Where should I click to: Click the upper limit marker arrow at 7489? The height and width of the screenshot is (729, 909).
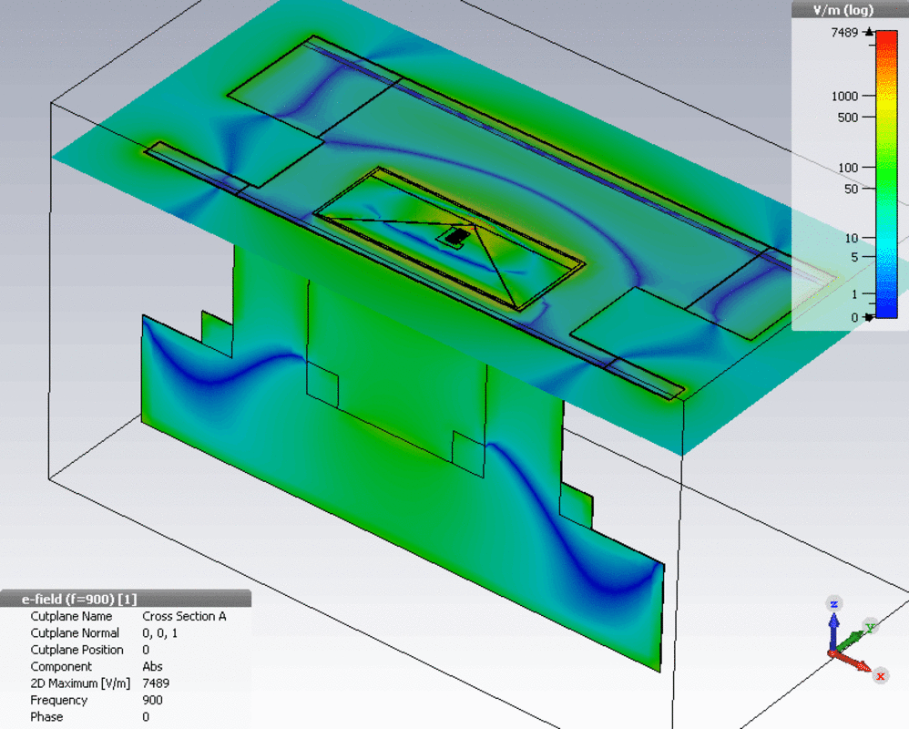[x=869, y=32]
